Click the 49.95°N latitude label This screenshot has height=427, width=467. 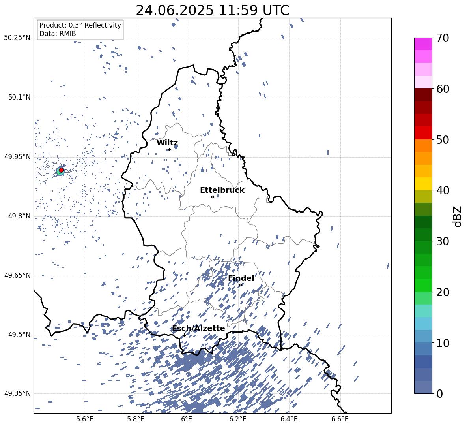(x=17, y=156)
